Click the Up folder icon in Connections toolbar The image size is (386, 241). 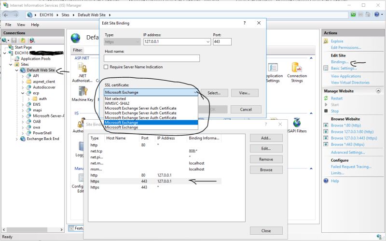click(23, 40)
